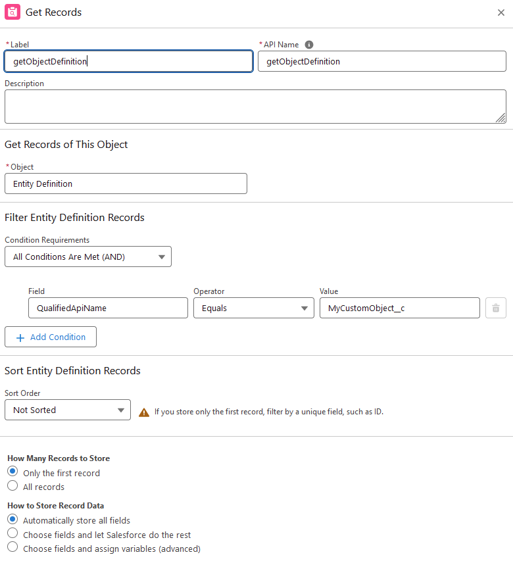The height and width of the screenshot is (563, 513).
Task: Click the How to Store Record Data label
Action: pyautogui.click(x=56, y=506)
